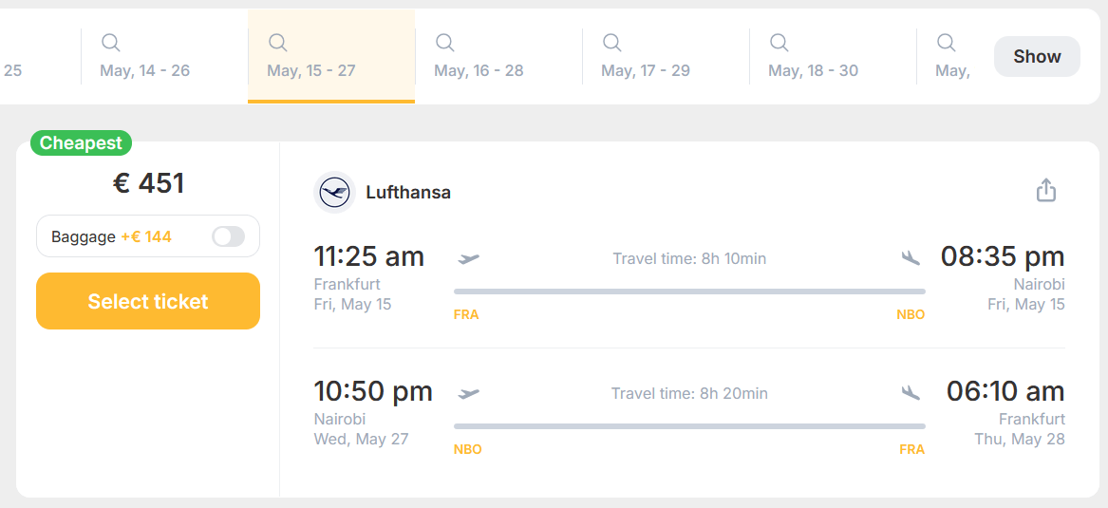1108x508 pixels.
Task: Click the 11:25 am departure time
Action: point(368,256)
